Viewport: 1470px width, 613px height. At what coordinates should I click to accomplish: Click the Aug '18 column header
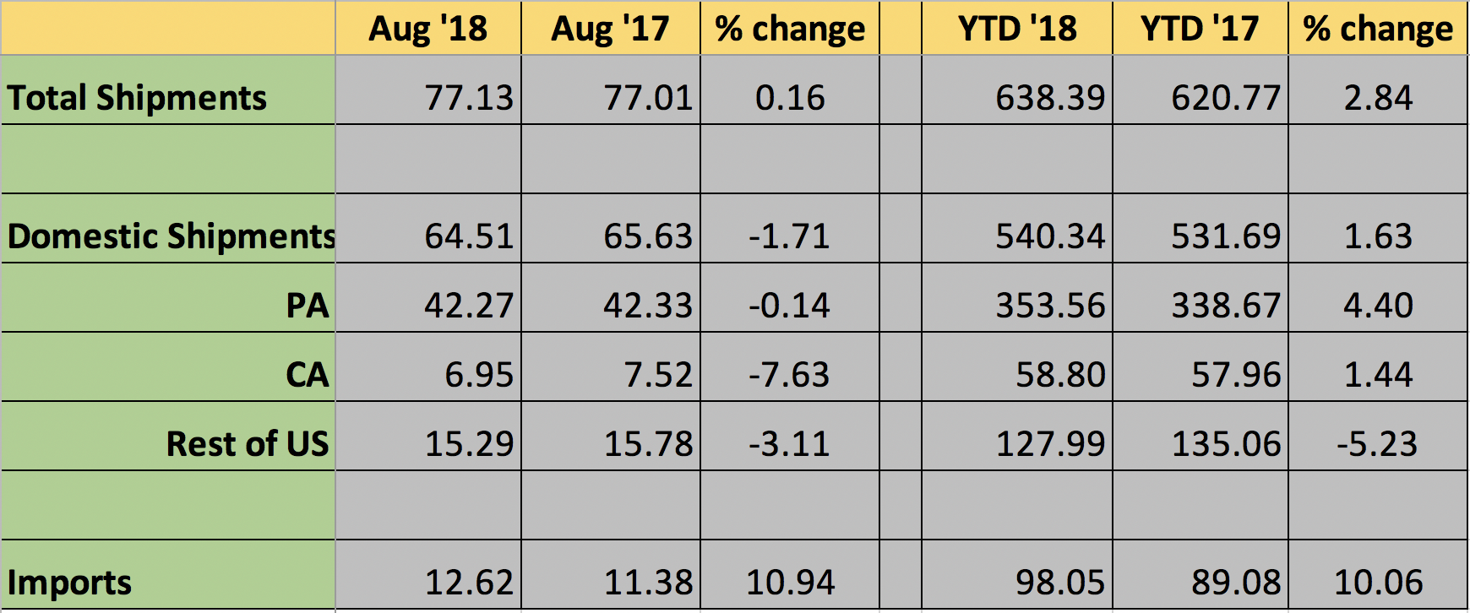(x=428, y=29)
